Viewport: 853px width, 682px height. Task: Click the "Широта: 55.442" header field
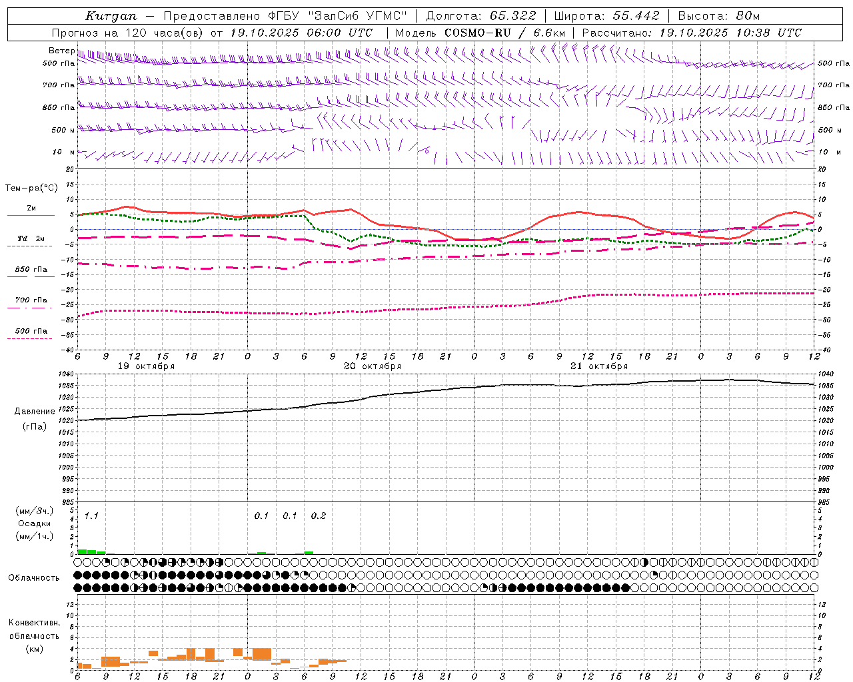606,16
